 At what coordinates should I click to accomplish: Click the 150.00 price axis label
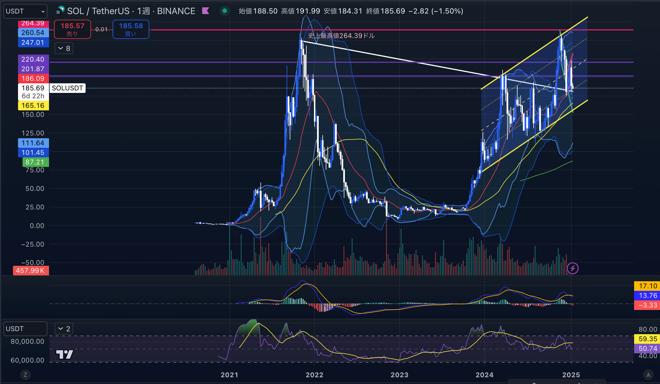tap(33, 115)
